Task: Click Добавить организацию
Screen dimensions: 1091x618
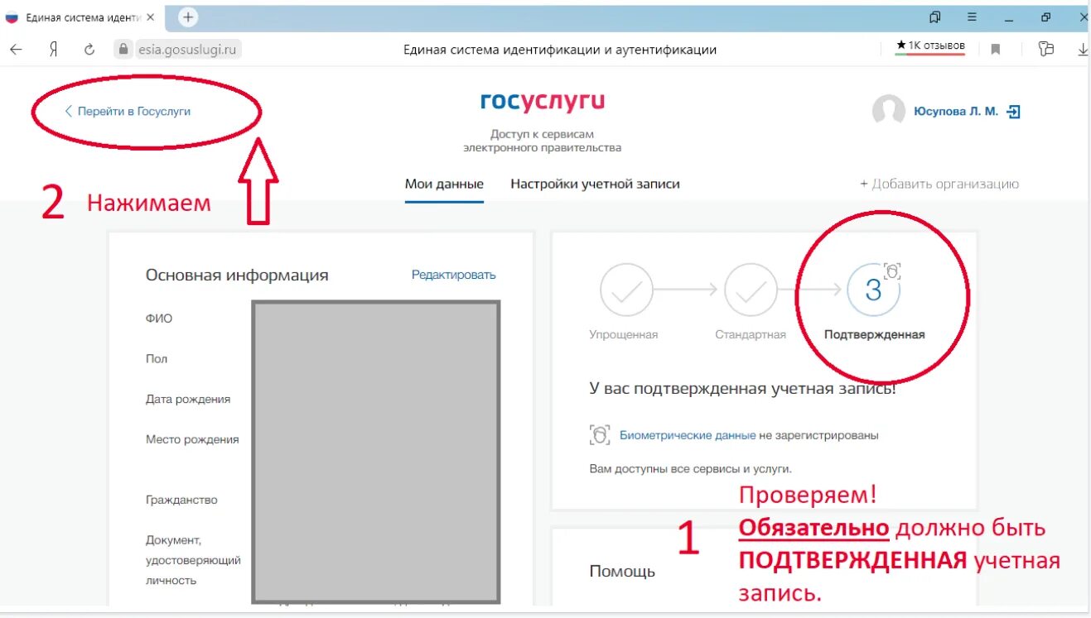Action: pos(939,184)
